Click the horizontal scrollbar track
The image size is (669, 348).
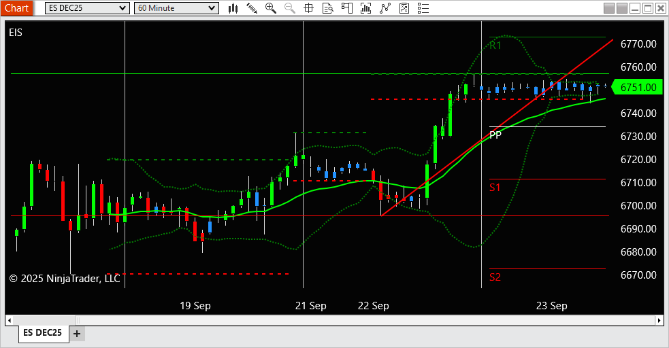(335, 320)
